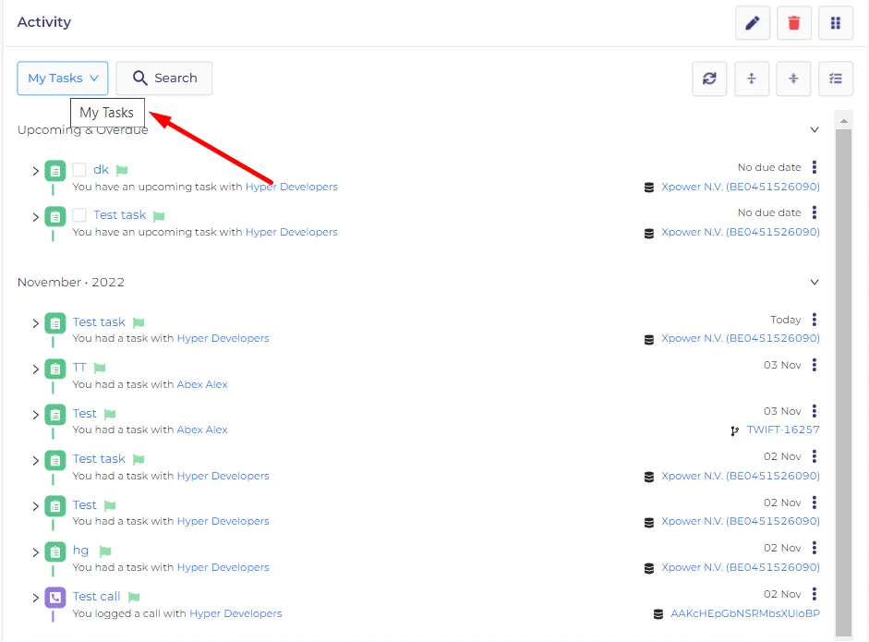
Task: Expand the Test row with TWIFT-16257
Action: [x=35, y=415]
